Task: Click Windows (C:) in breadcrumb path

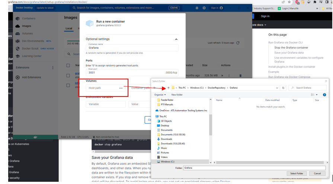Action: click(197, 88)
